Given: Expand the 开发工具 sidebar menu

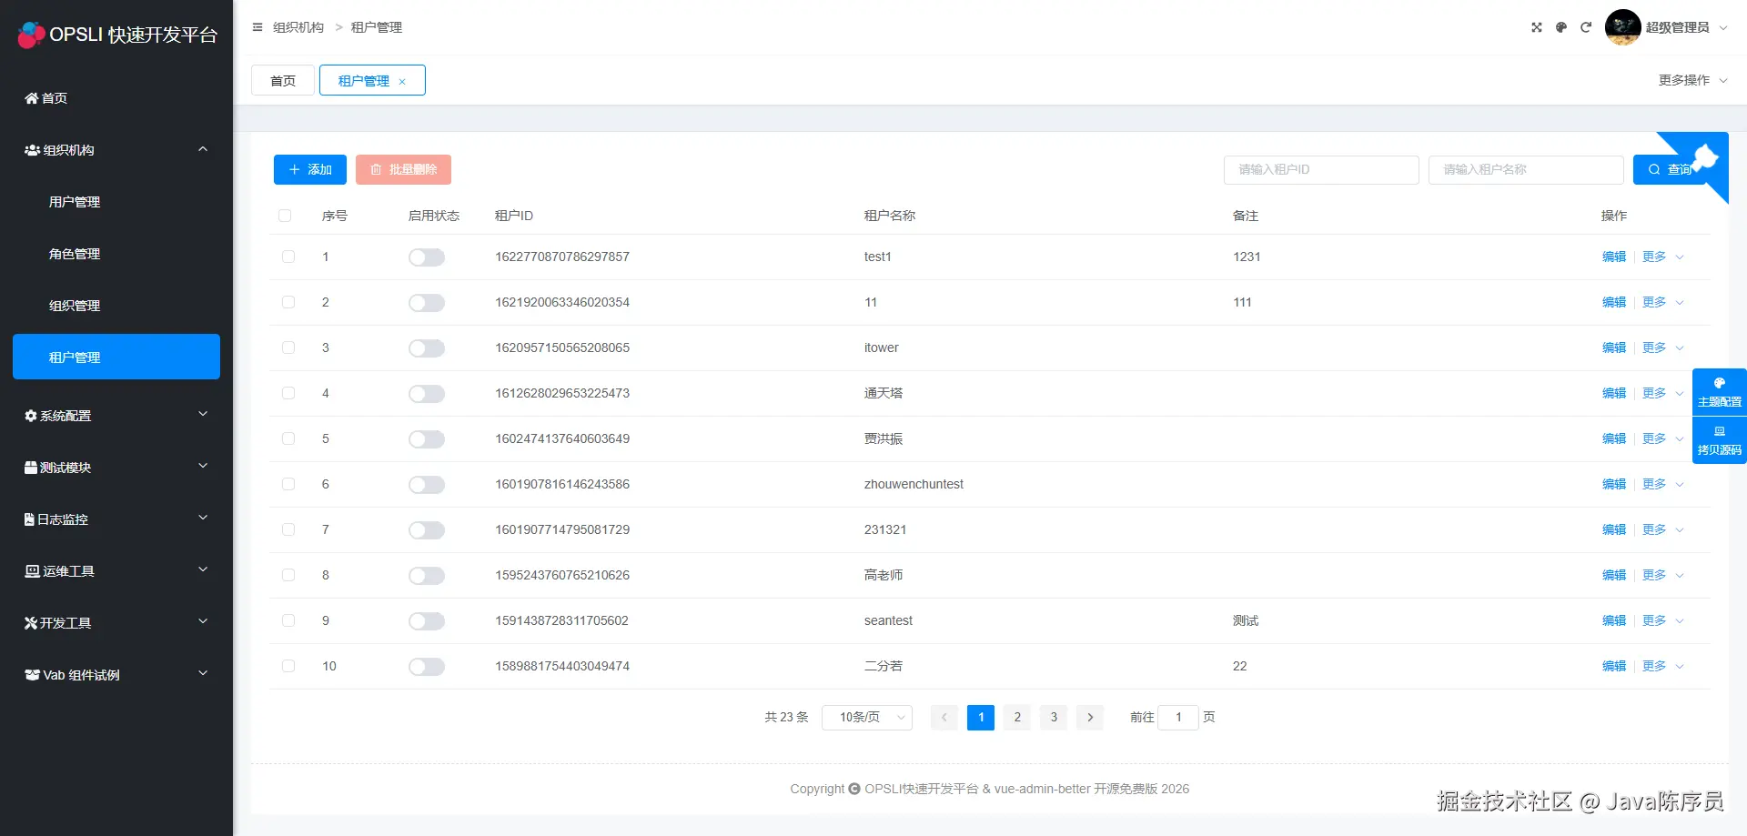Looking at the screenshot, I should tap(116, 623).
